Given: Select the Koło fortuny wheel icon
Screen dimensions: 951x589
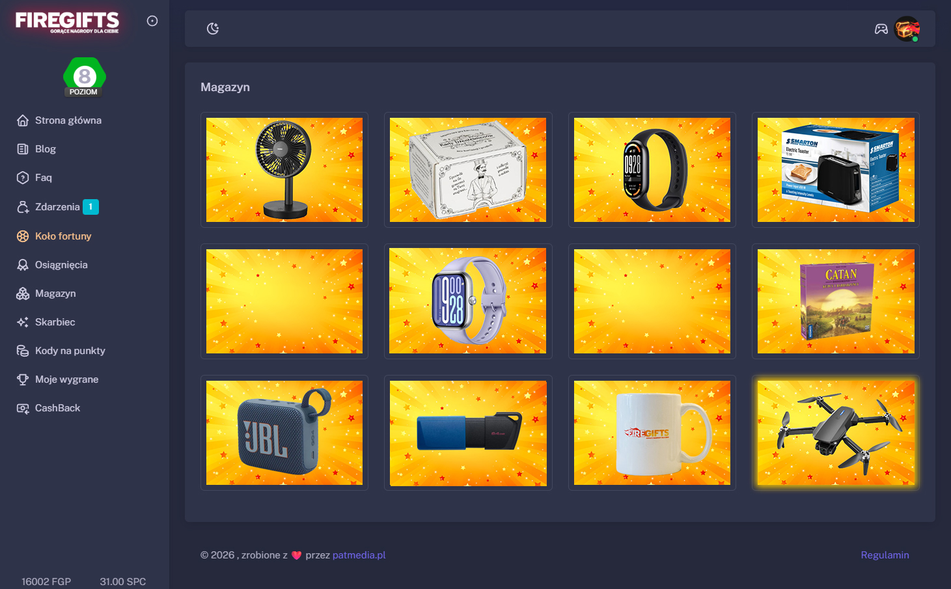Looking at the screenshot, I should coord(21,236).
